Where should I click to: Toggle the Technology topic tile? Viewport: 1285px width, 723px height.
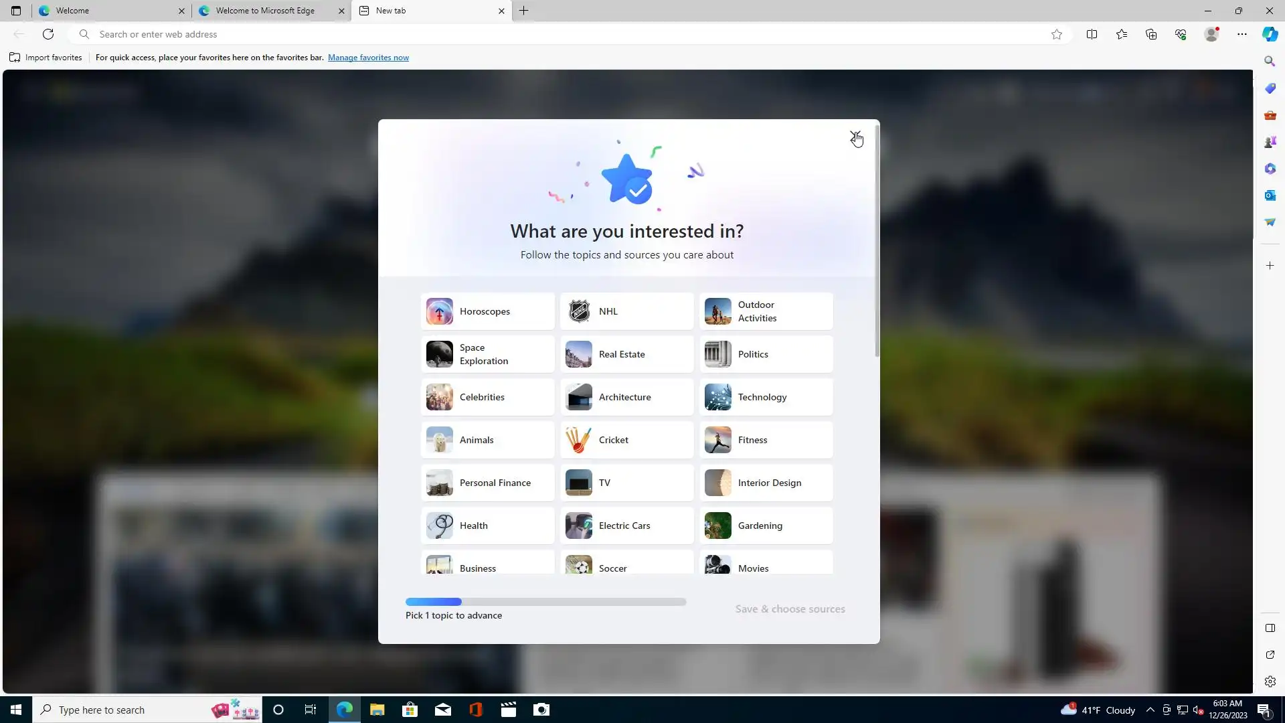[x=766, y=397]
